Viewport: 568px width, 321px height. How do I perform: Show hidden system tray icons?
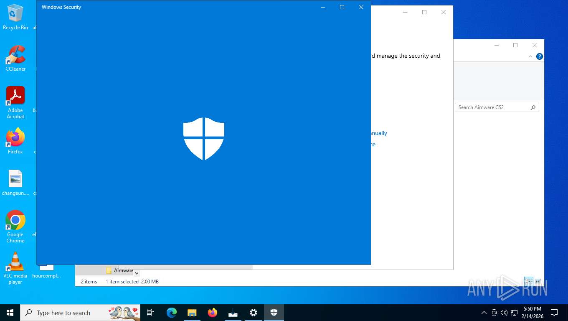[x=484, y=313]
